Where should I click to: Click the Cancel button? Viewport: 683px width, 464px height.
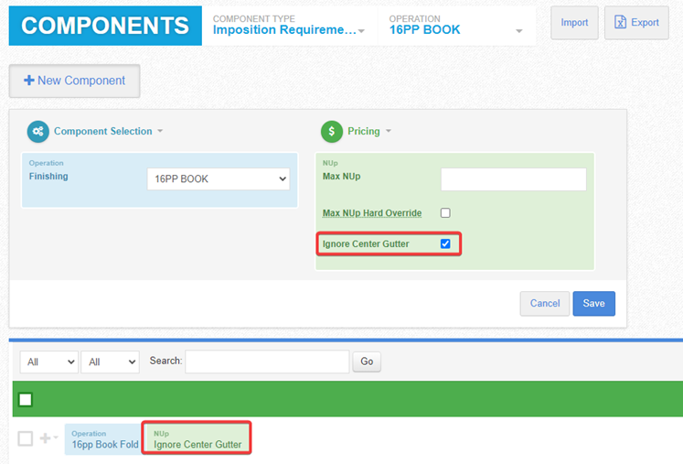[545, 304]
